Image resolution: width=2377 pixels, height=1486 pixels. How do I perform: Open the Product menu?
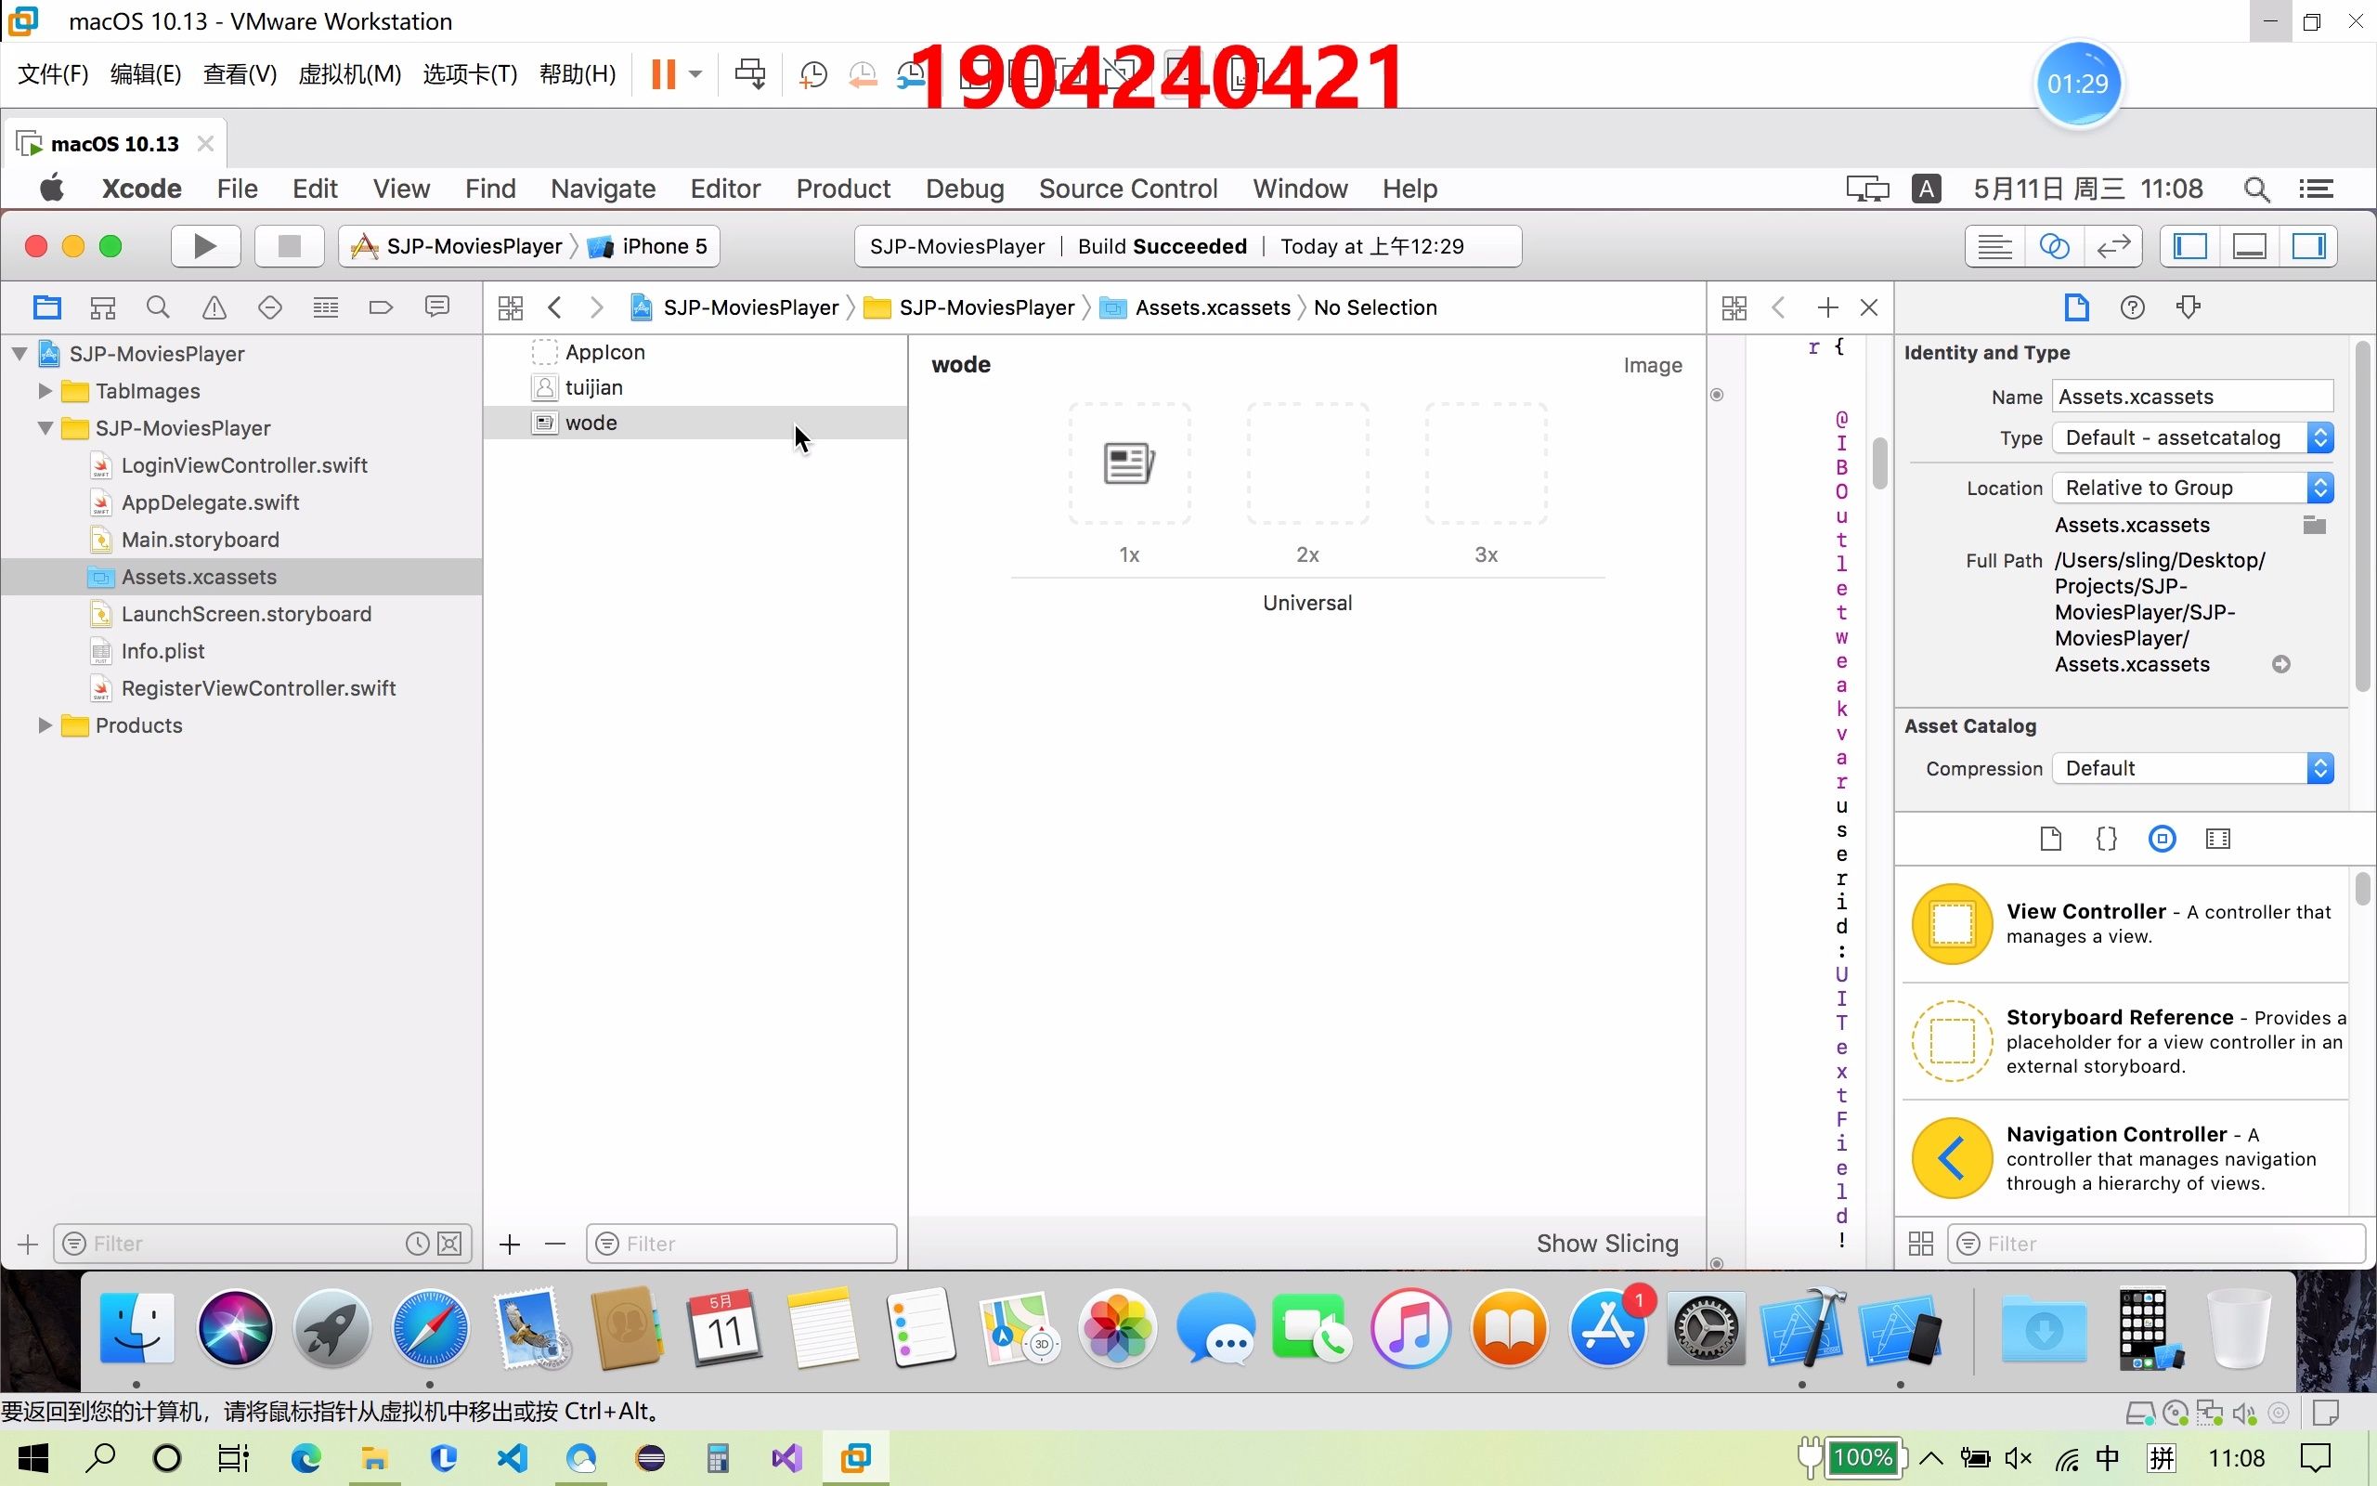843,188
